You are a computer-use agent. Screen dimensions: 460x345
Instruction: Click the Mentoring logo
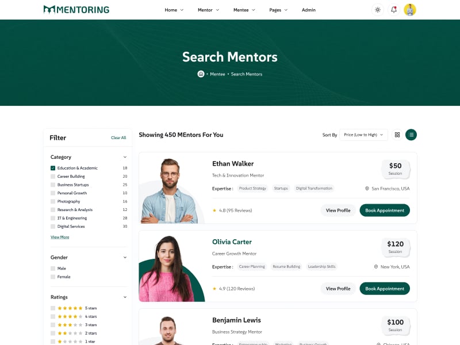76,10
